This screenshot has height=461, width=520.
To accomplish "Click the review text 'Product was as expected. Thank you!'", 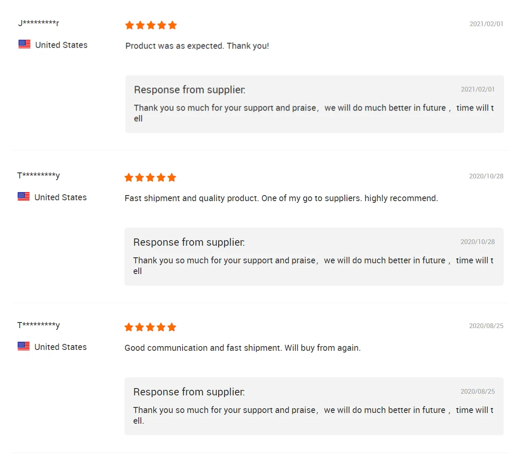I will 197,46.
